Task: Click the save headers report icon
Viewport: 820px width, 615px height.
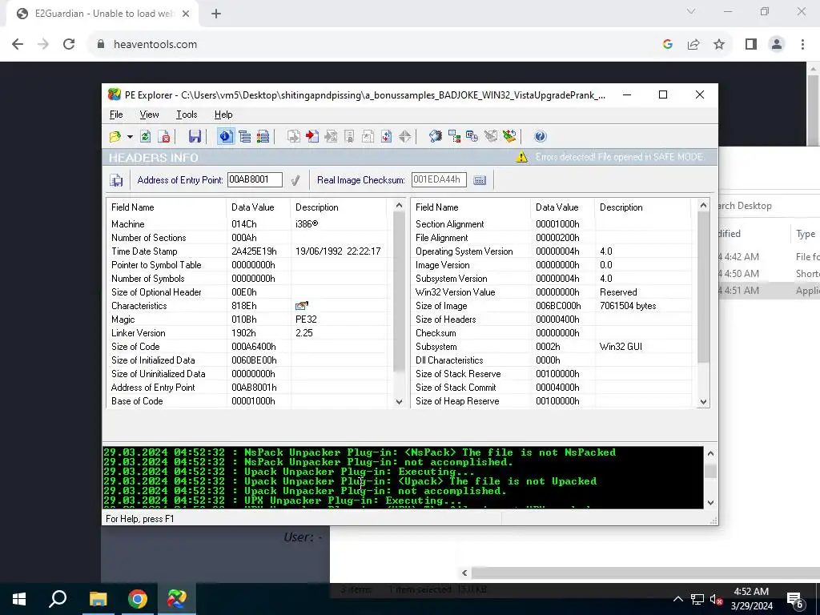Action: (x=116, y=180)
